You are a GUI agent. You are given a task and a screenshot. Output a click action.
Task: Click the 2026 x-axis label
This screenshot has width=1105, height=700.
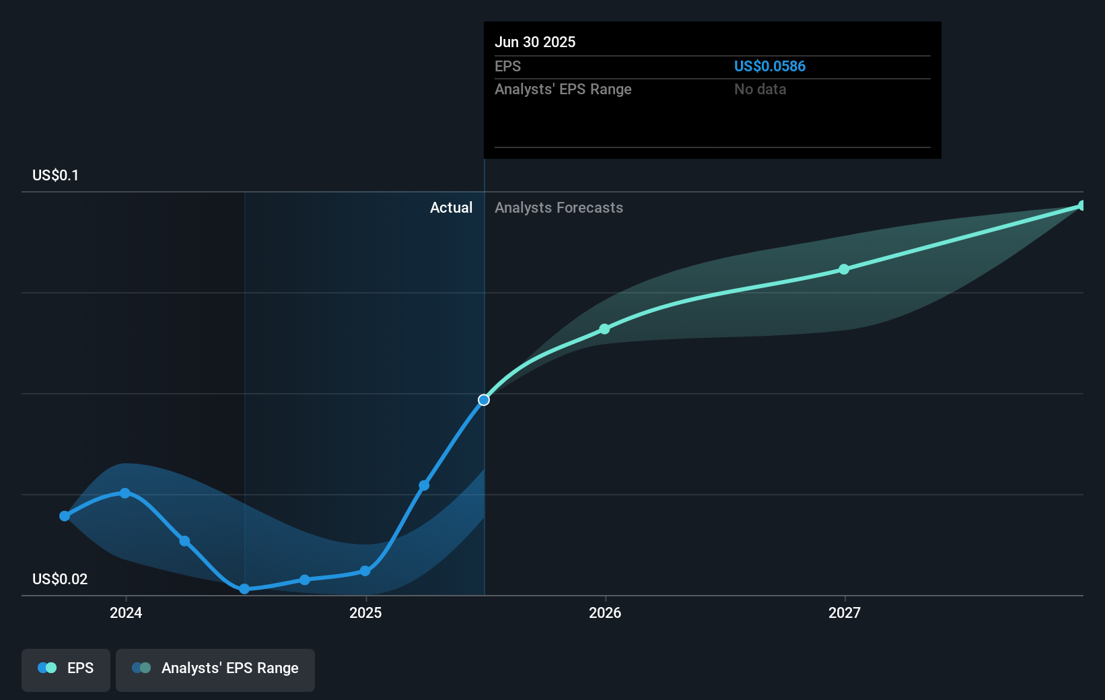605,612
